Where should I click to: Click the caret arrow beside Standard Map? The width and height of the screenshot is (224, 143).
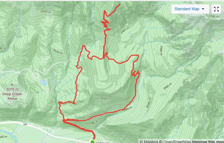[x=203, y=9]
